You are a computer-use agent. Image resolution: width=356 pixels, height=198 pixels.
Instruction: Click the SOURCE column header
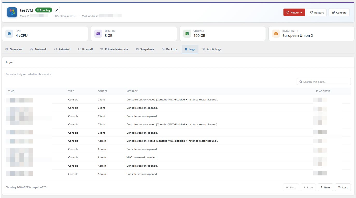click(102, 91)
